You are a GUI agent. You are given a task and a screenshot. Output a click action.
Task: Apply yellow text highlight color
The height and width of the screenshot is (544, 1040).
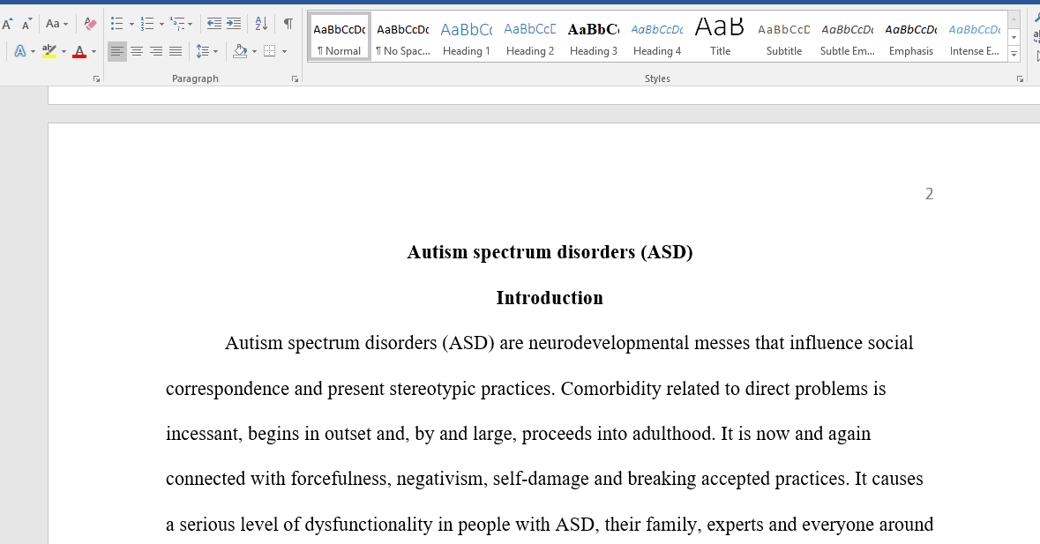click(x=49, y=51)
